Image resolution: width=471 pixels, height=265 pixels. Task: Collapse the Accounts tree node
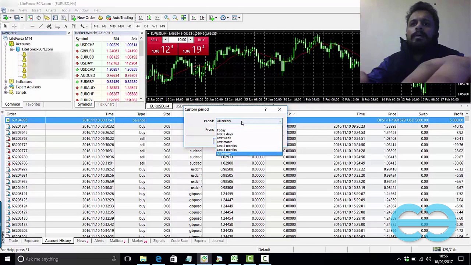point(6,44)
